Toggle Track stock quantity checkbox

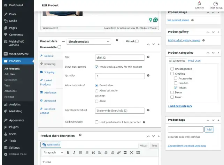point(96,67)
